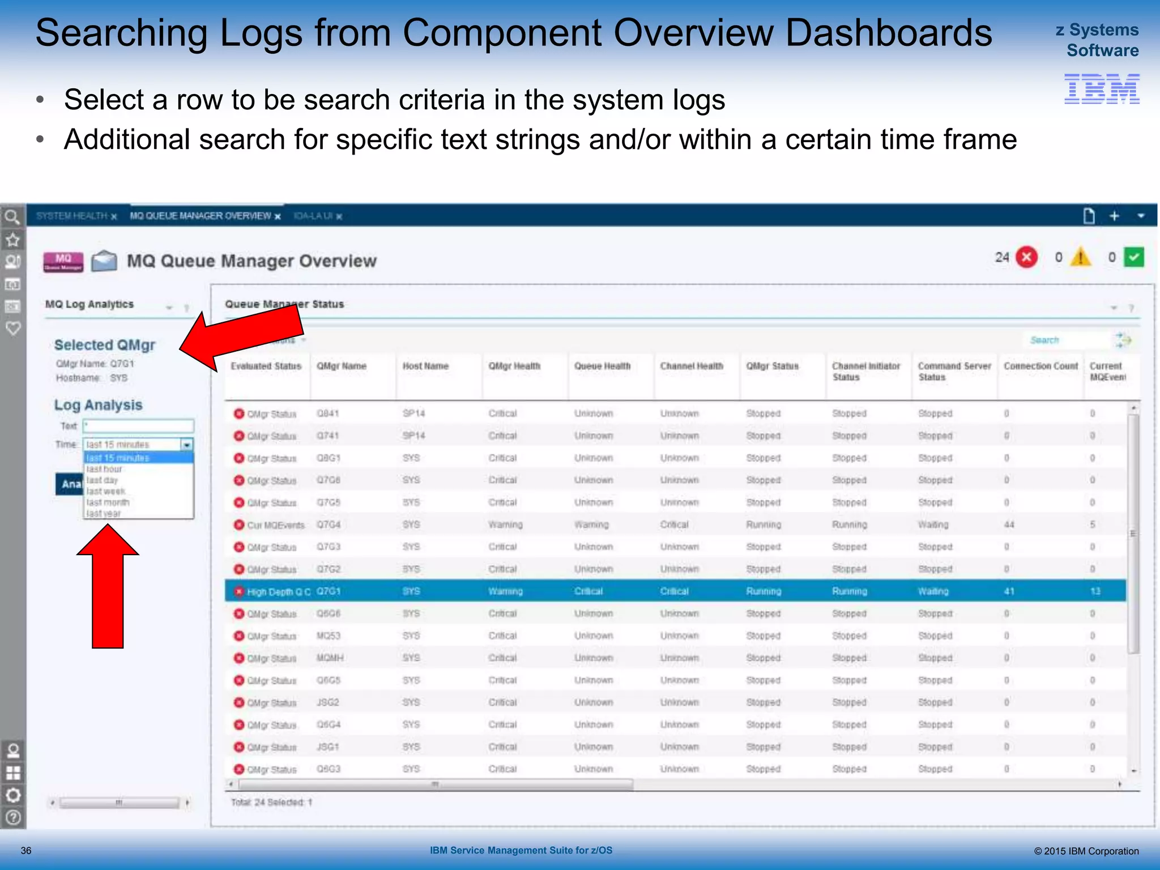
Task: Click the Text input field in Log Analysis
Action: [x=138, y=426]
